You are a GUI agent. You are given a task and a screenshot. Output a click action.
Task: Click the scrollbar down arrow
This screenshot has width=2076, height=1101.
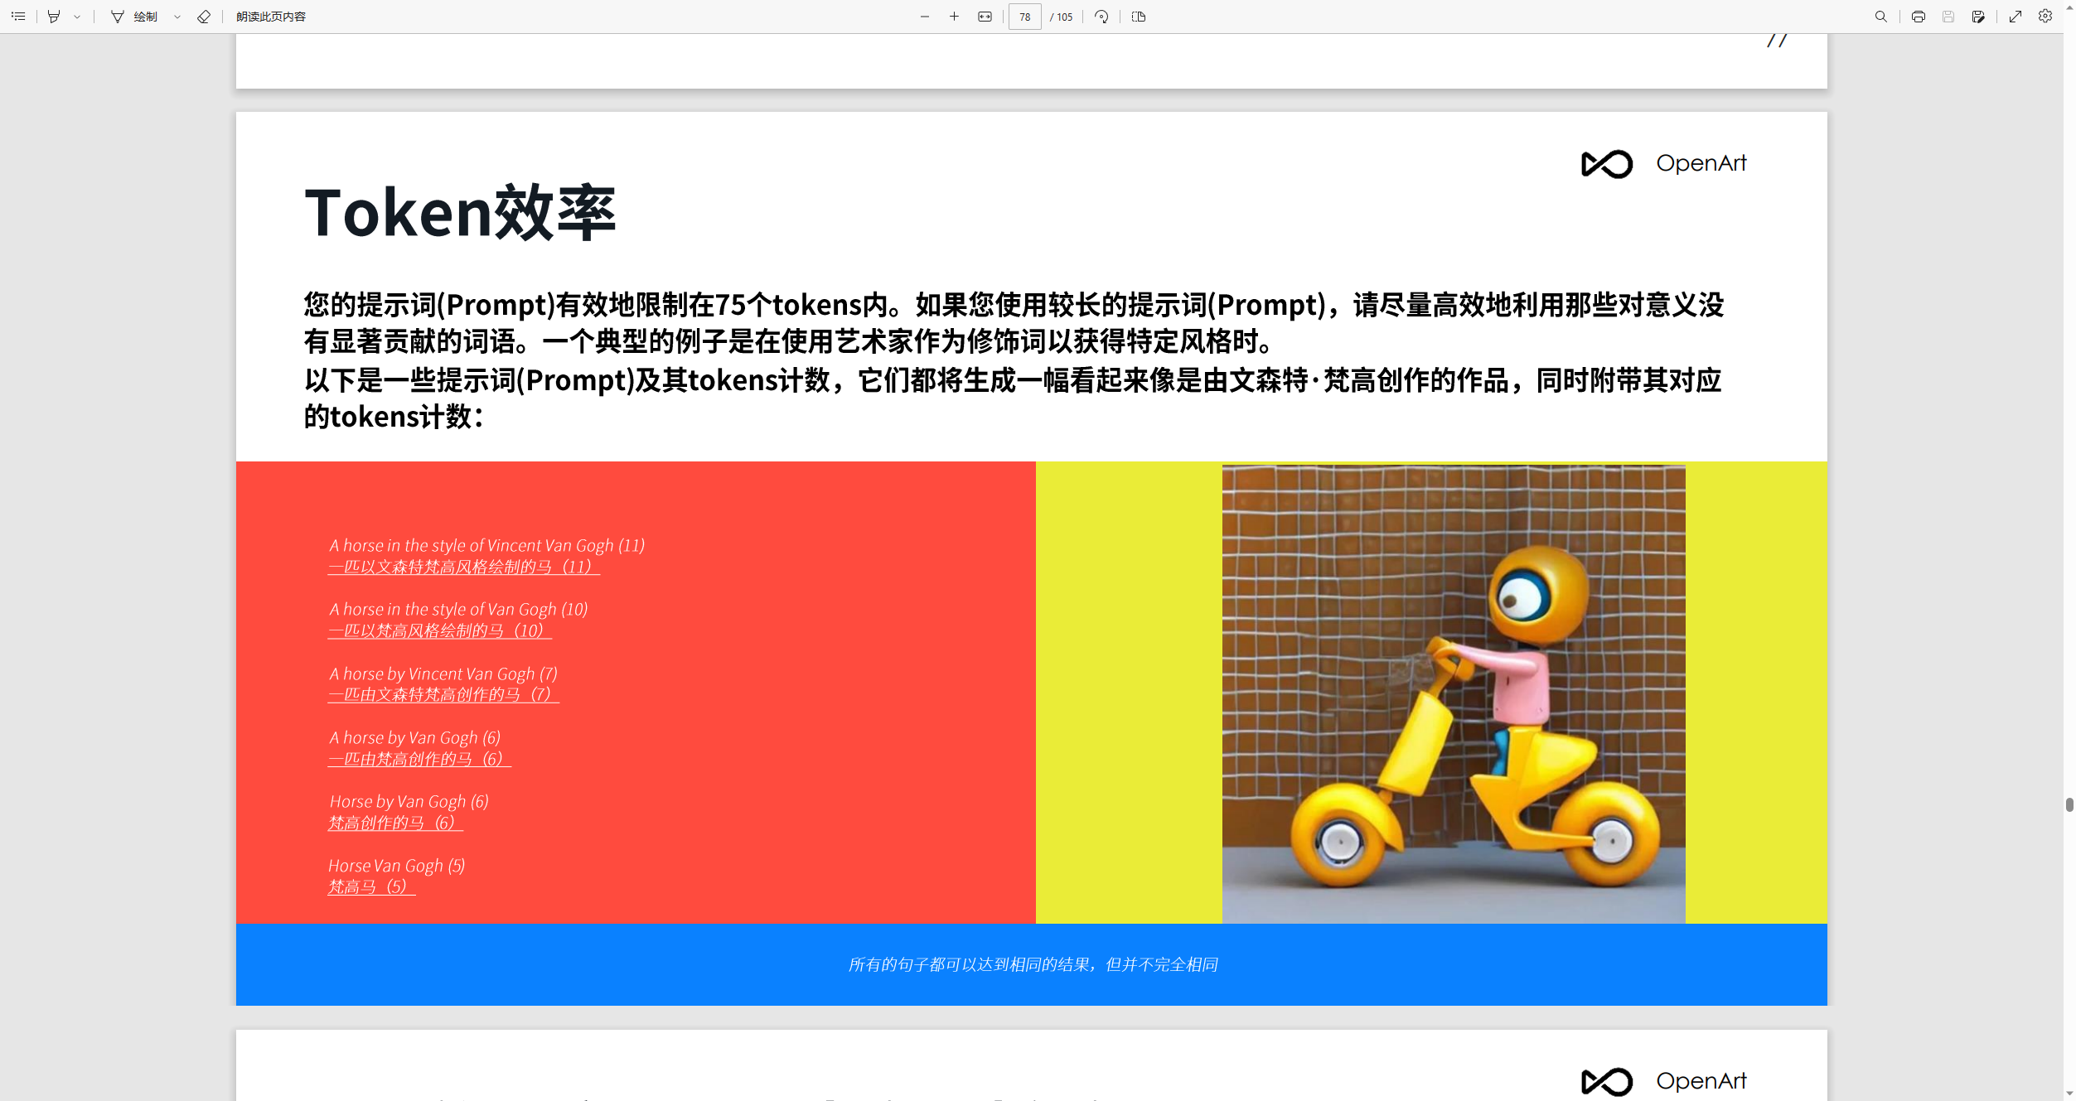(x=2069, y=1094)
